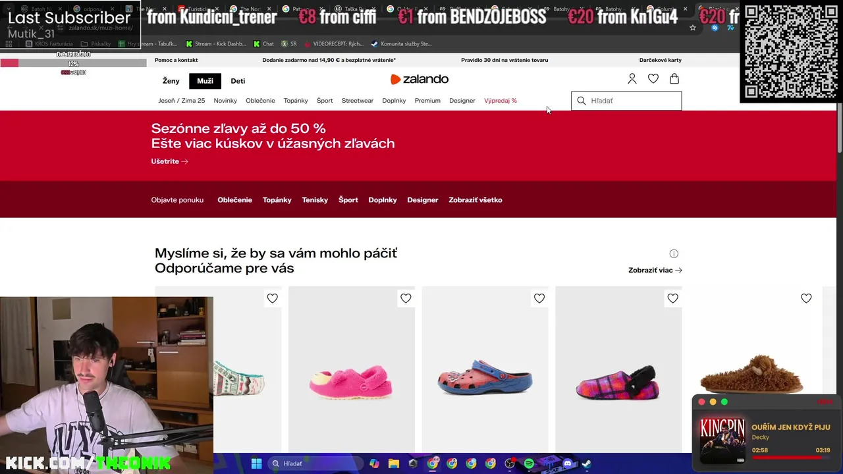Click the info icon beside recommendations heading

[x=674, y=253]
